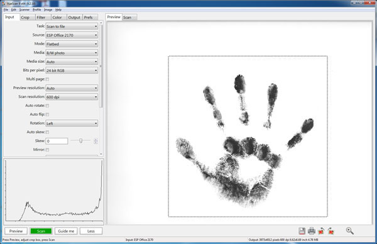The width and height of the screenshot is (377, 244).
Task: Open the Source dropdown (ESP Office 2170)
Action: click(72, 35)
